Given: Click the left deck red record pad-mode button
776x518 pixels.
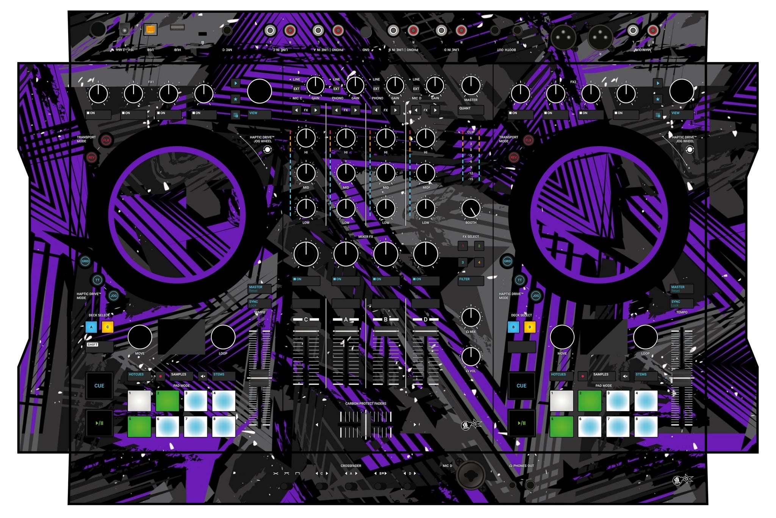Looking at the screenshot, I should [160, 376].
